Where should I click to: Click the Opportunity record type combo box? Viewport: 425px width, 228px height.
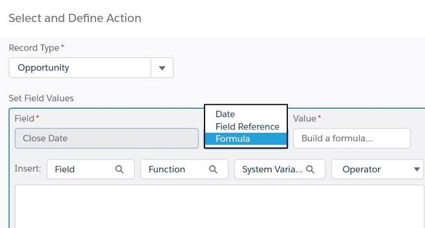point(80,68)
